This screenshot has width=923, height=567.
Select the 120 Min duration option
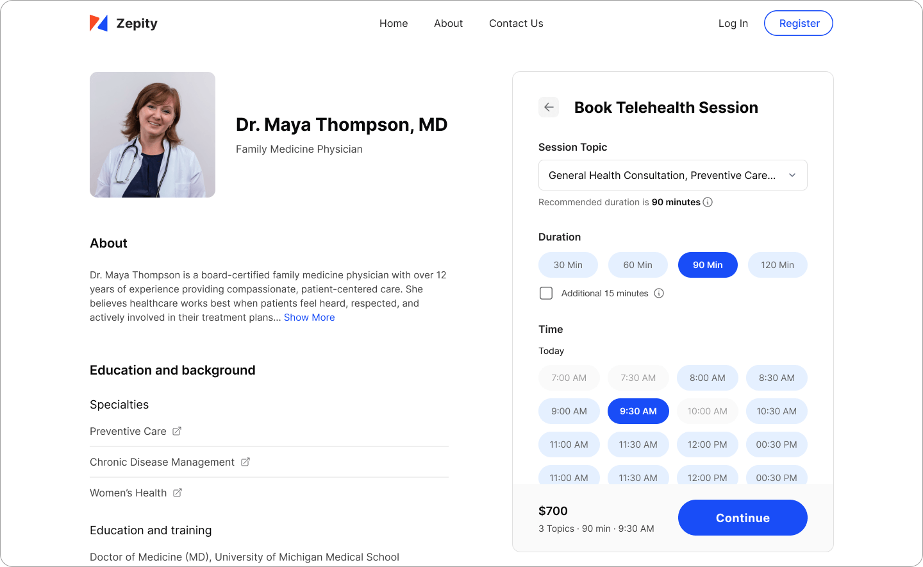point(777,264)
